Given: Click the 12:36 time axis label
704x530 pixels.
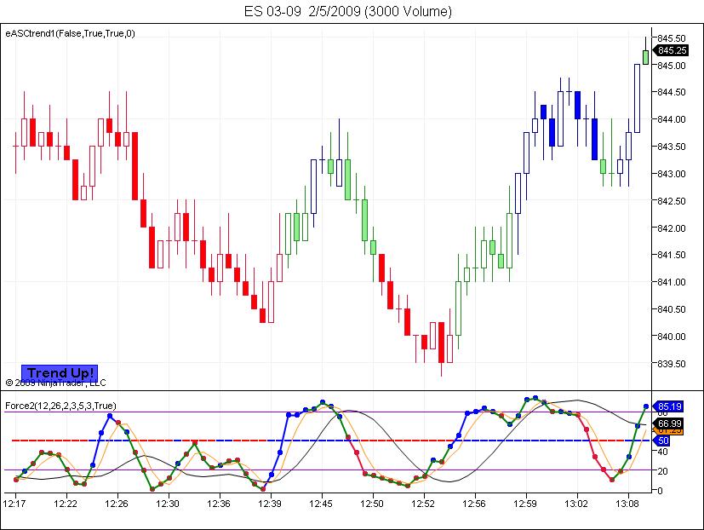Looking at the screenshot, I should 219,504.
